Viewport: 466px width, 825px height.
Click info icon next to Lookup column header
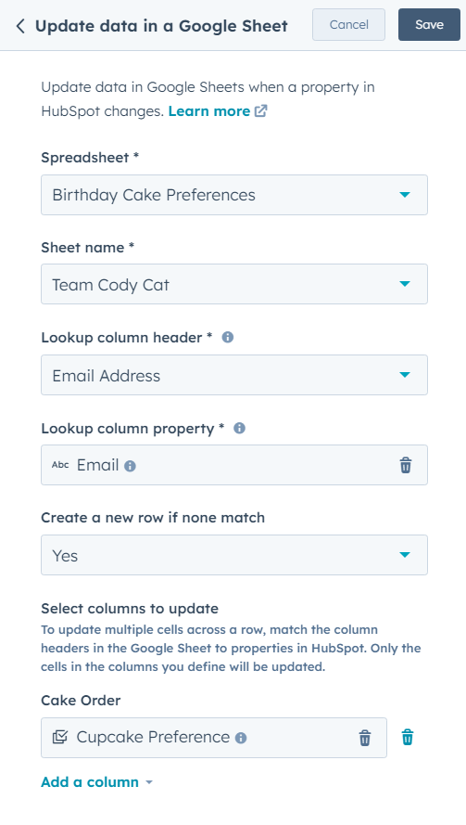(228, 337)
